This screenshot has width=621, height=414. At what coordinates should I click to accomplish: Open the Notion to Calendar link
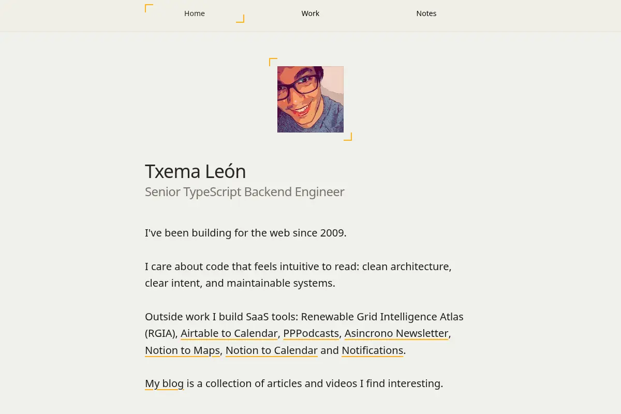pos(272,350)
